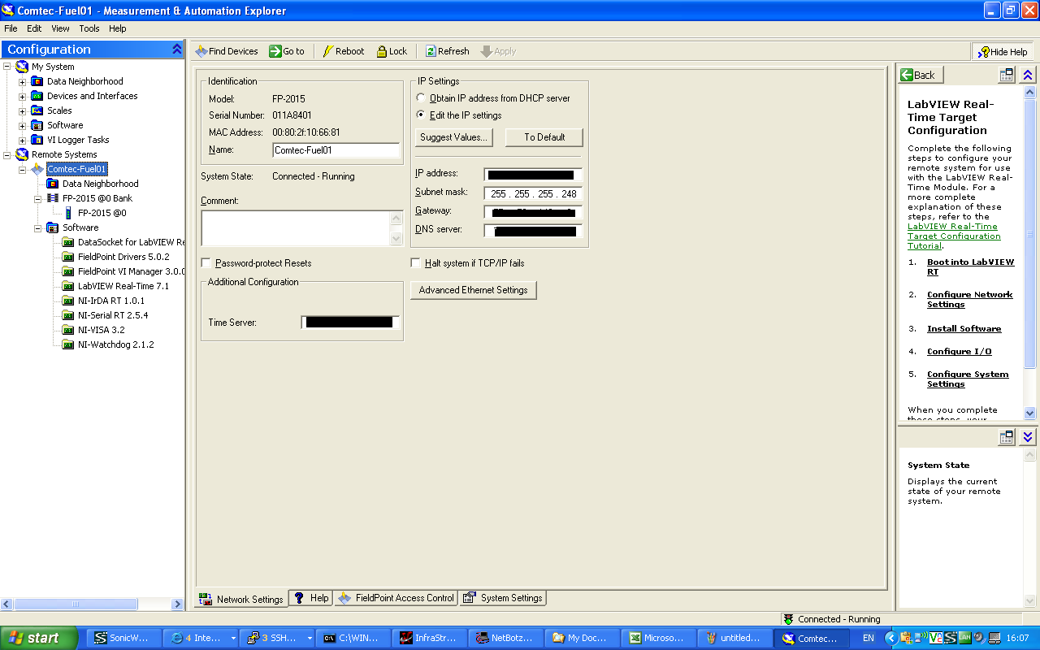Screen dimensions: 1040x650
Task: Select DataSocket for LabVIEW software icon
Action: [68, 242]
